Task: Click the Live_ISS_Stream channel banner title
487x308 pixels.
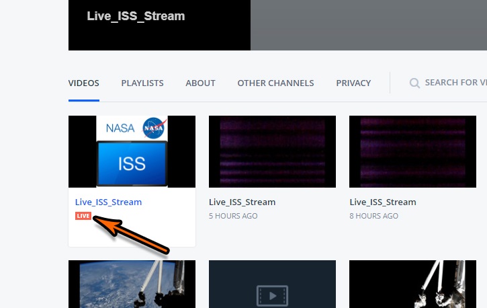Action: pos(136,16)
